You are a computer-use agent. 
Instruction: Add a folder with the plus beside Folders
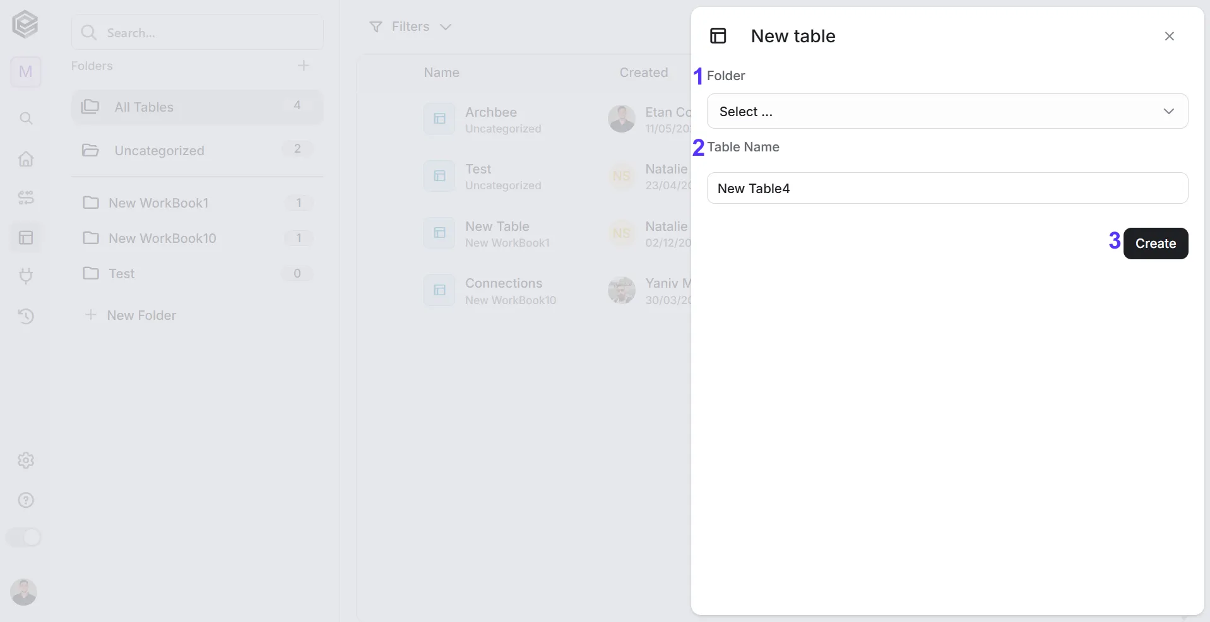(304, 66)
